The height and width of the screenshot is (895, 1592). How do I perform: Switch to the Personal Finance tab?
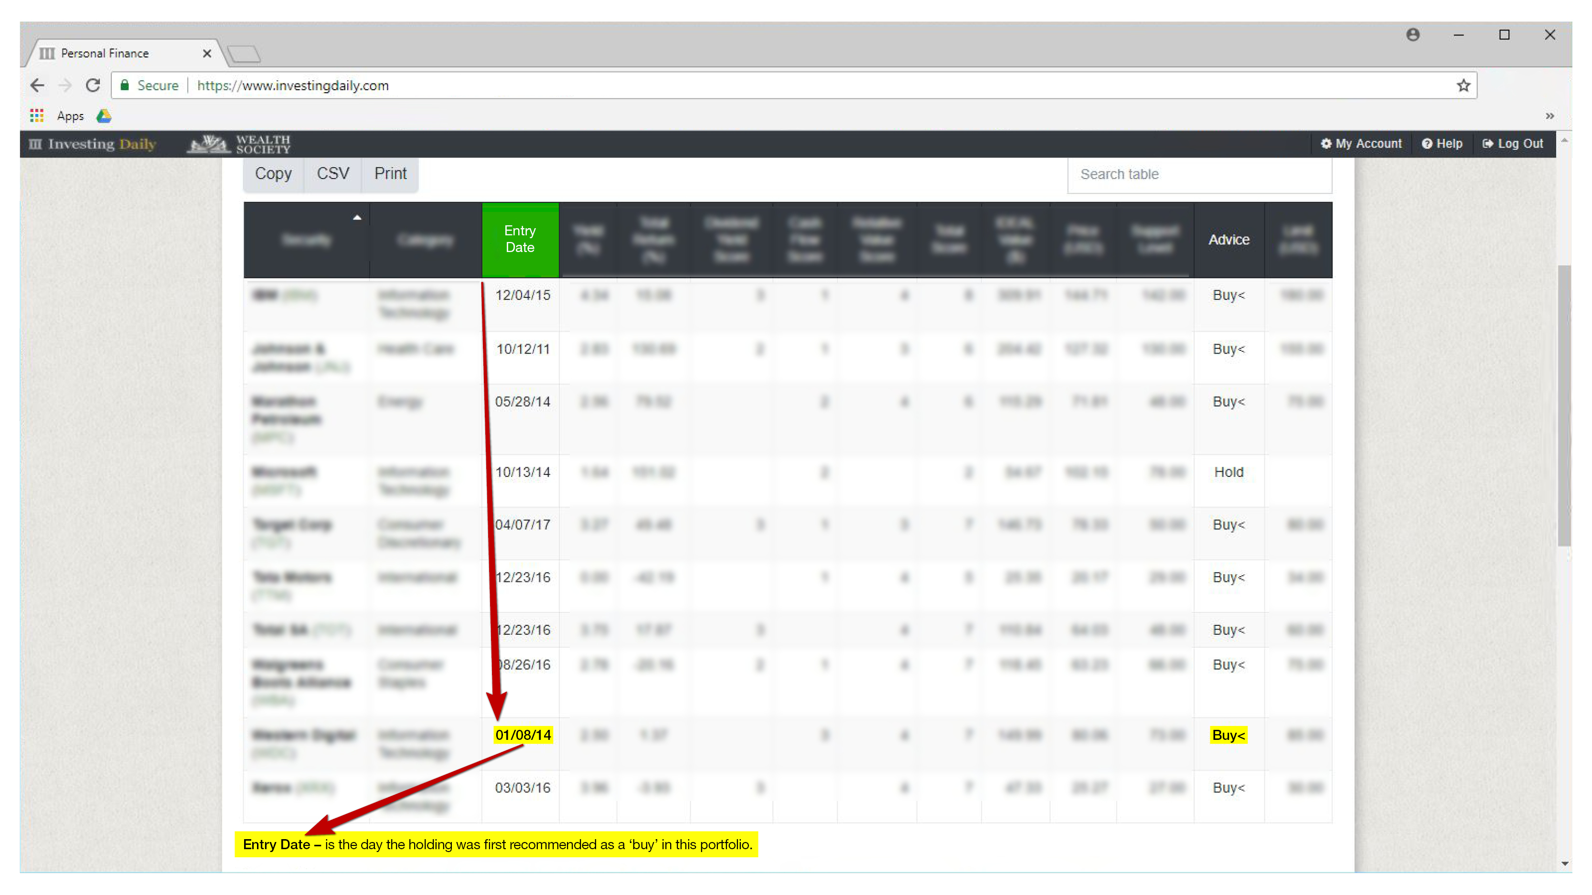click(105, 53)
